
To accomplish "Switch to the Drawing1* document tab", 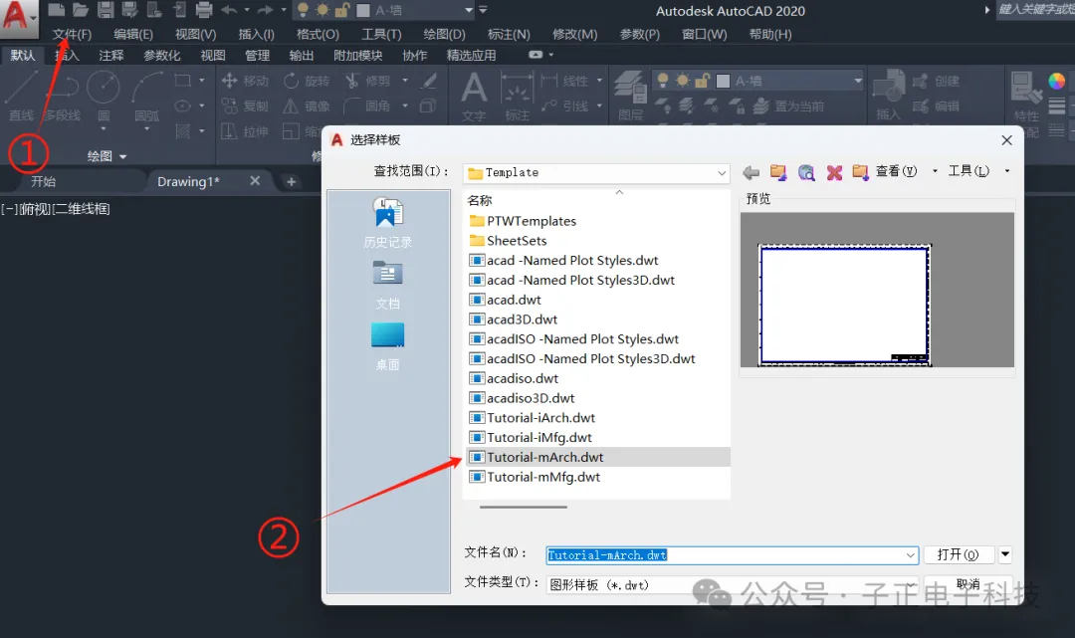I will (x=188, y=181).
